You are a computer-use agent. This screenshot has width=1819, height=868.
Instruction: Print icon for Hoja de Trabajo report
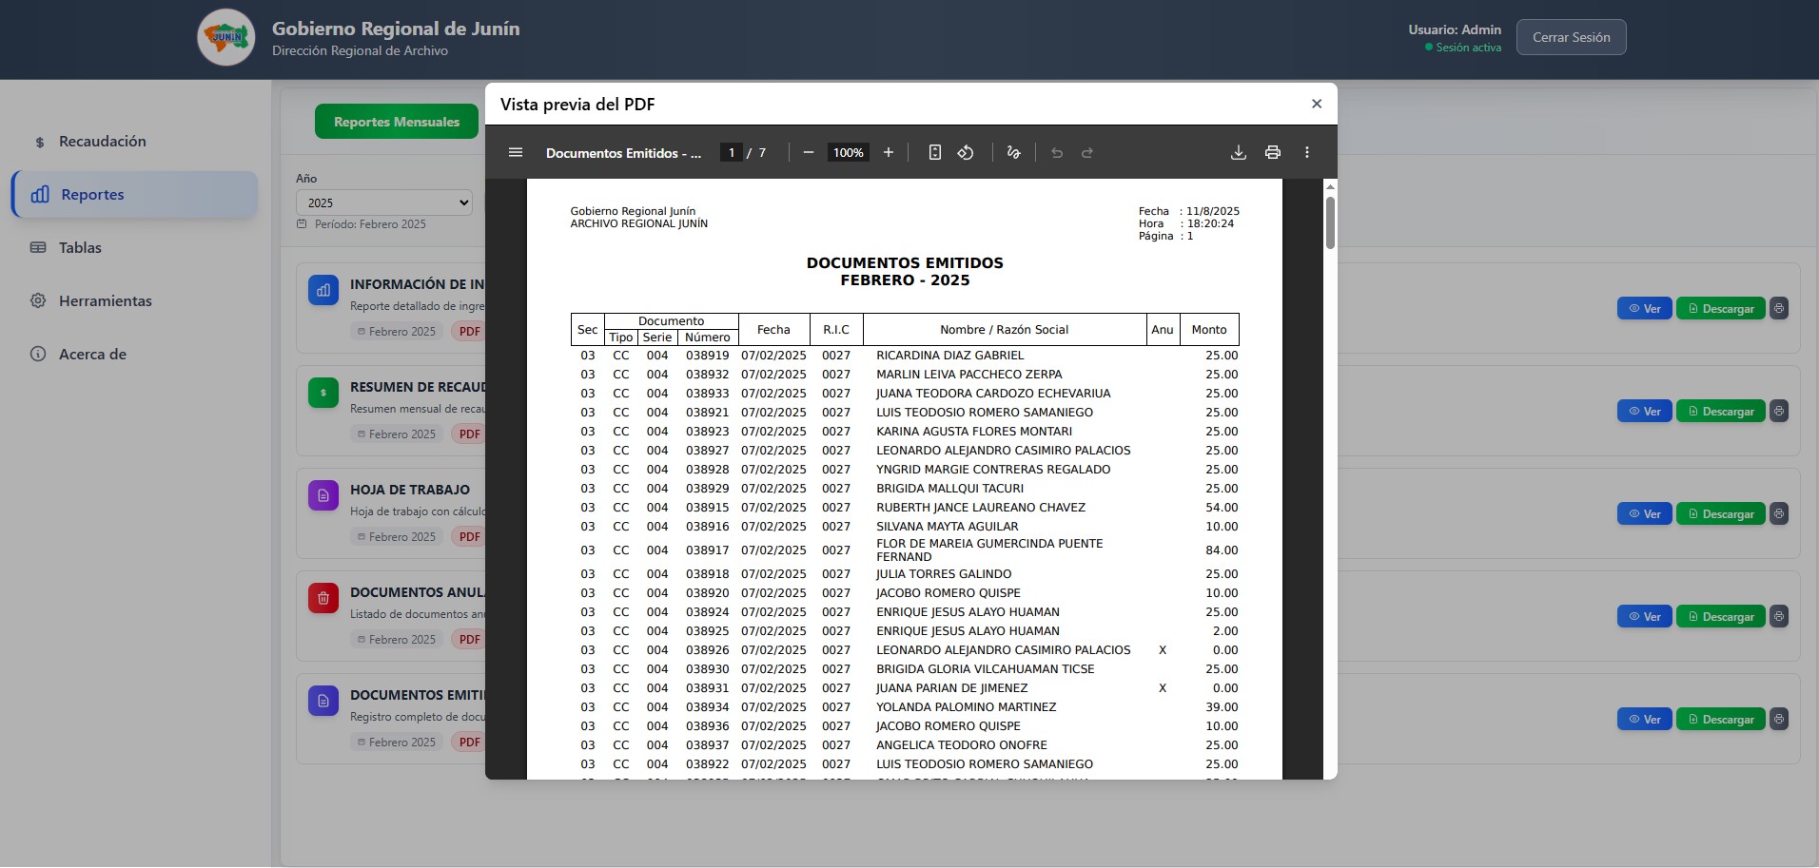pyautogui.click(x=1779, y=513)
